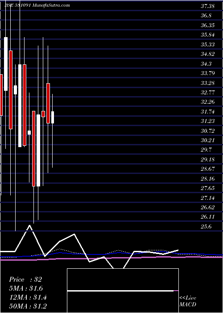
Task: Click the price label 36.35
Action: [x=207, y=25]
